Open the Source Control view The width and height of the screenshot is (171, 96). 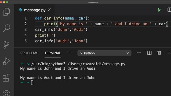6,45
